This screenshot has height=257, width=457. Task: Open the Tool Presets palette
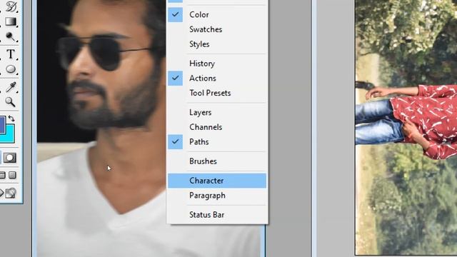(217, 93)
